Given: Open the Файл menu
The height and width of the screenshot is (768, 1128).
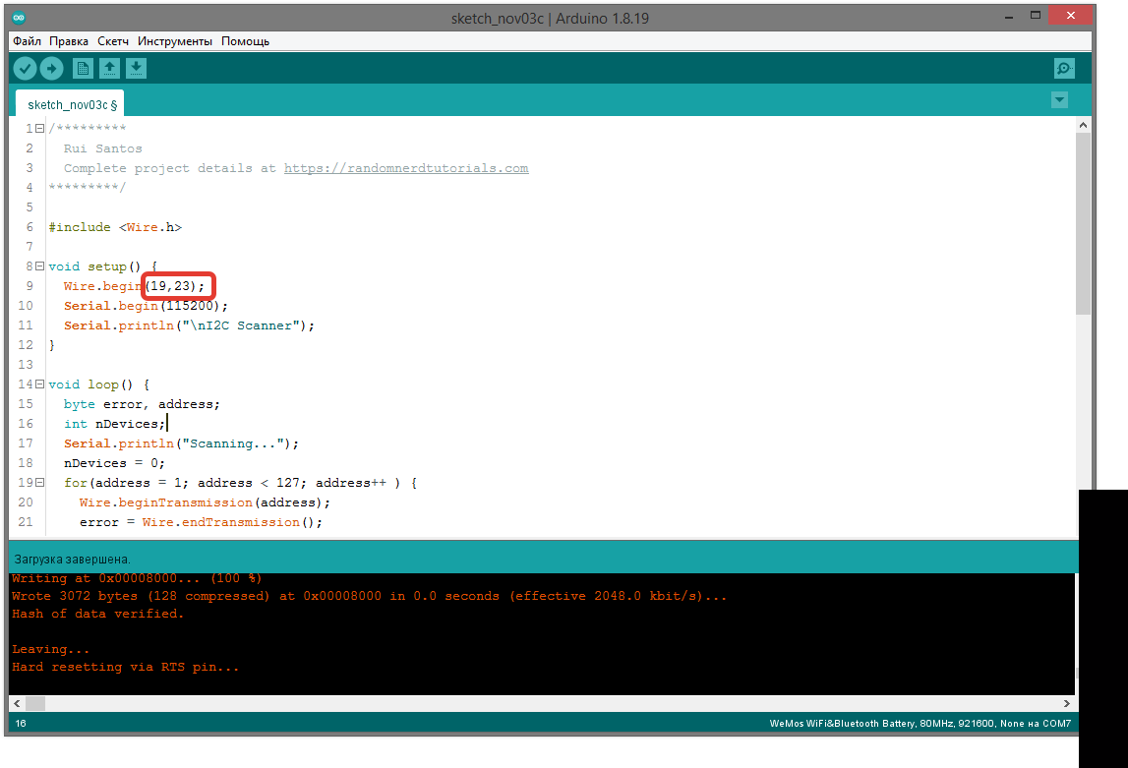Looking at the screenshot, I should [27, 41].
